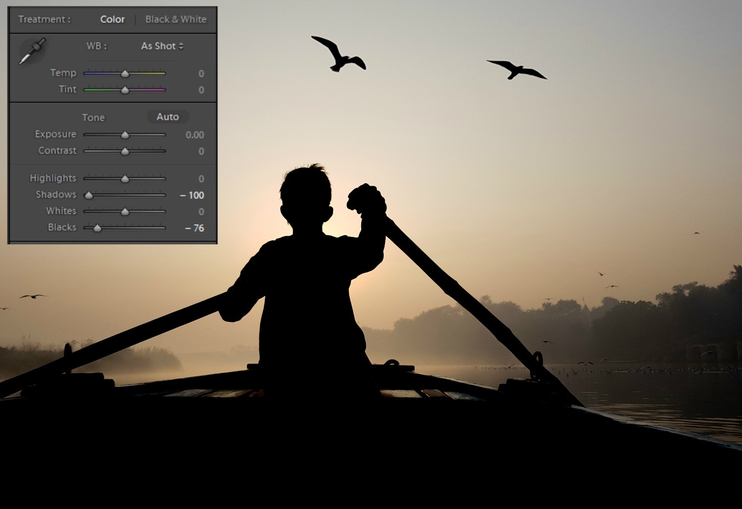Select the Blacks slider thumb at -76
742x509 pixels.
98,228
